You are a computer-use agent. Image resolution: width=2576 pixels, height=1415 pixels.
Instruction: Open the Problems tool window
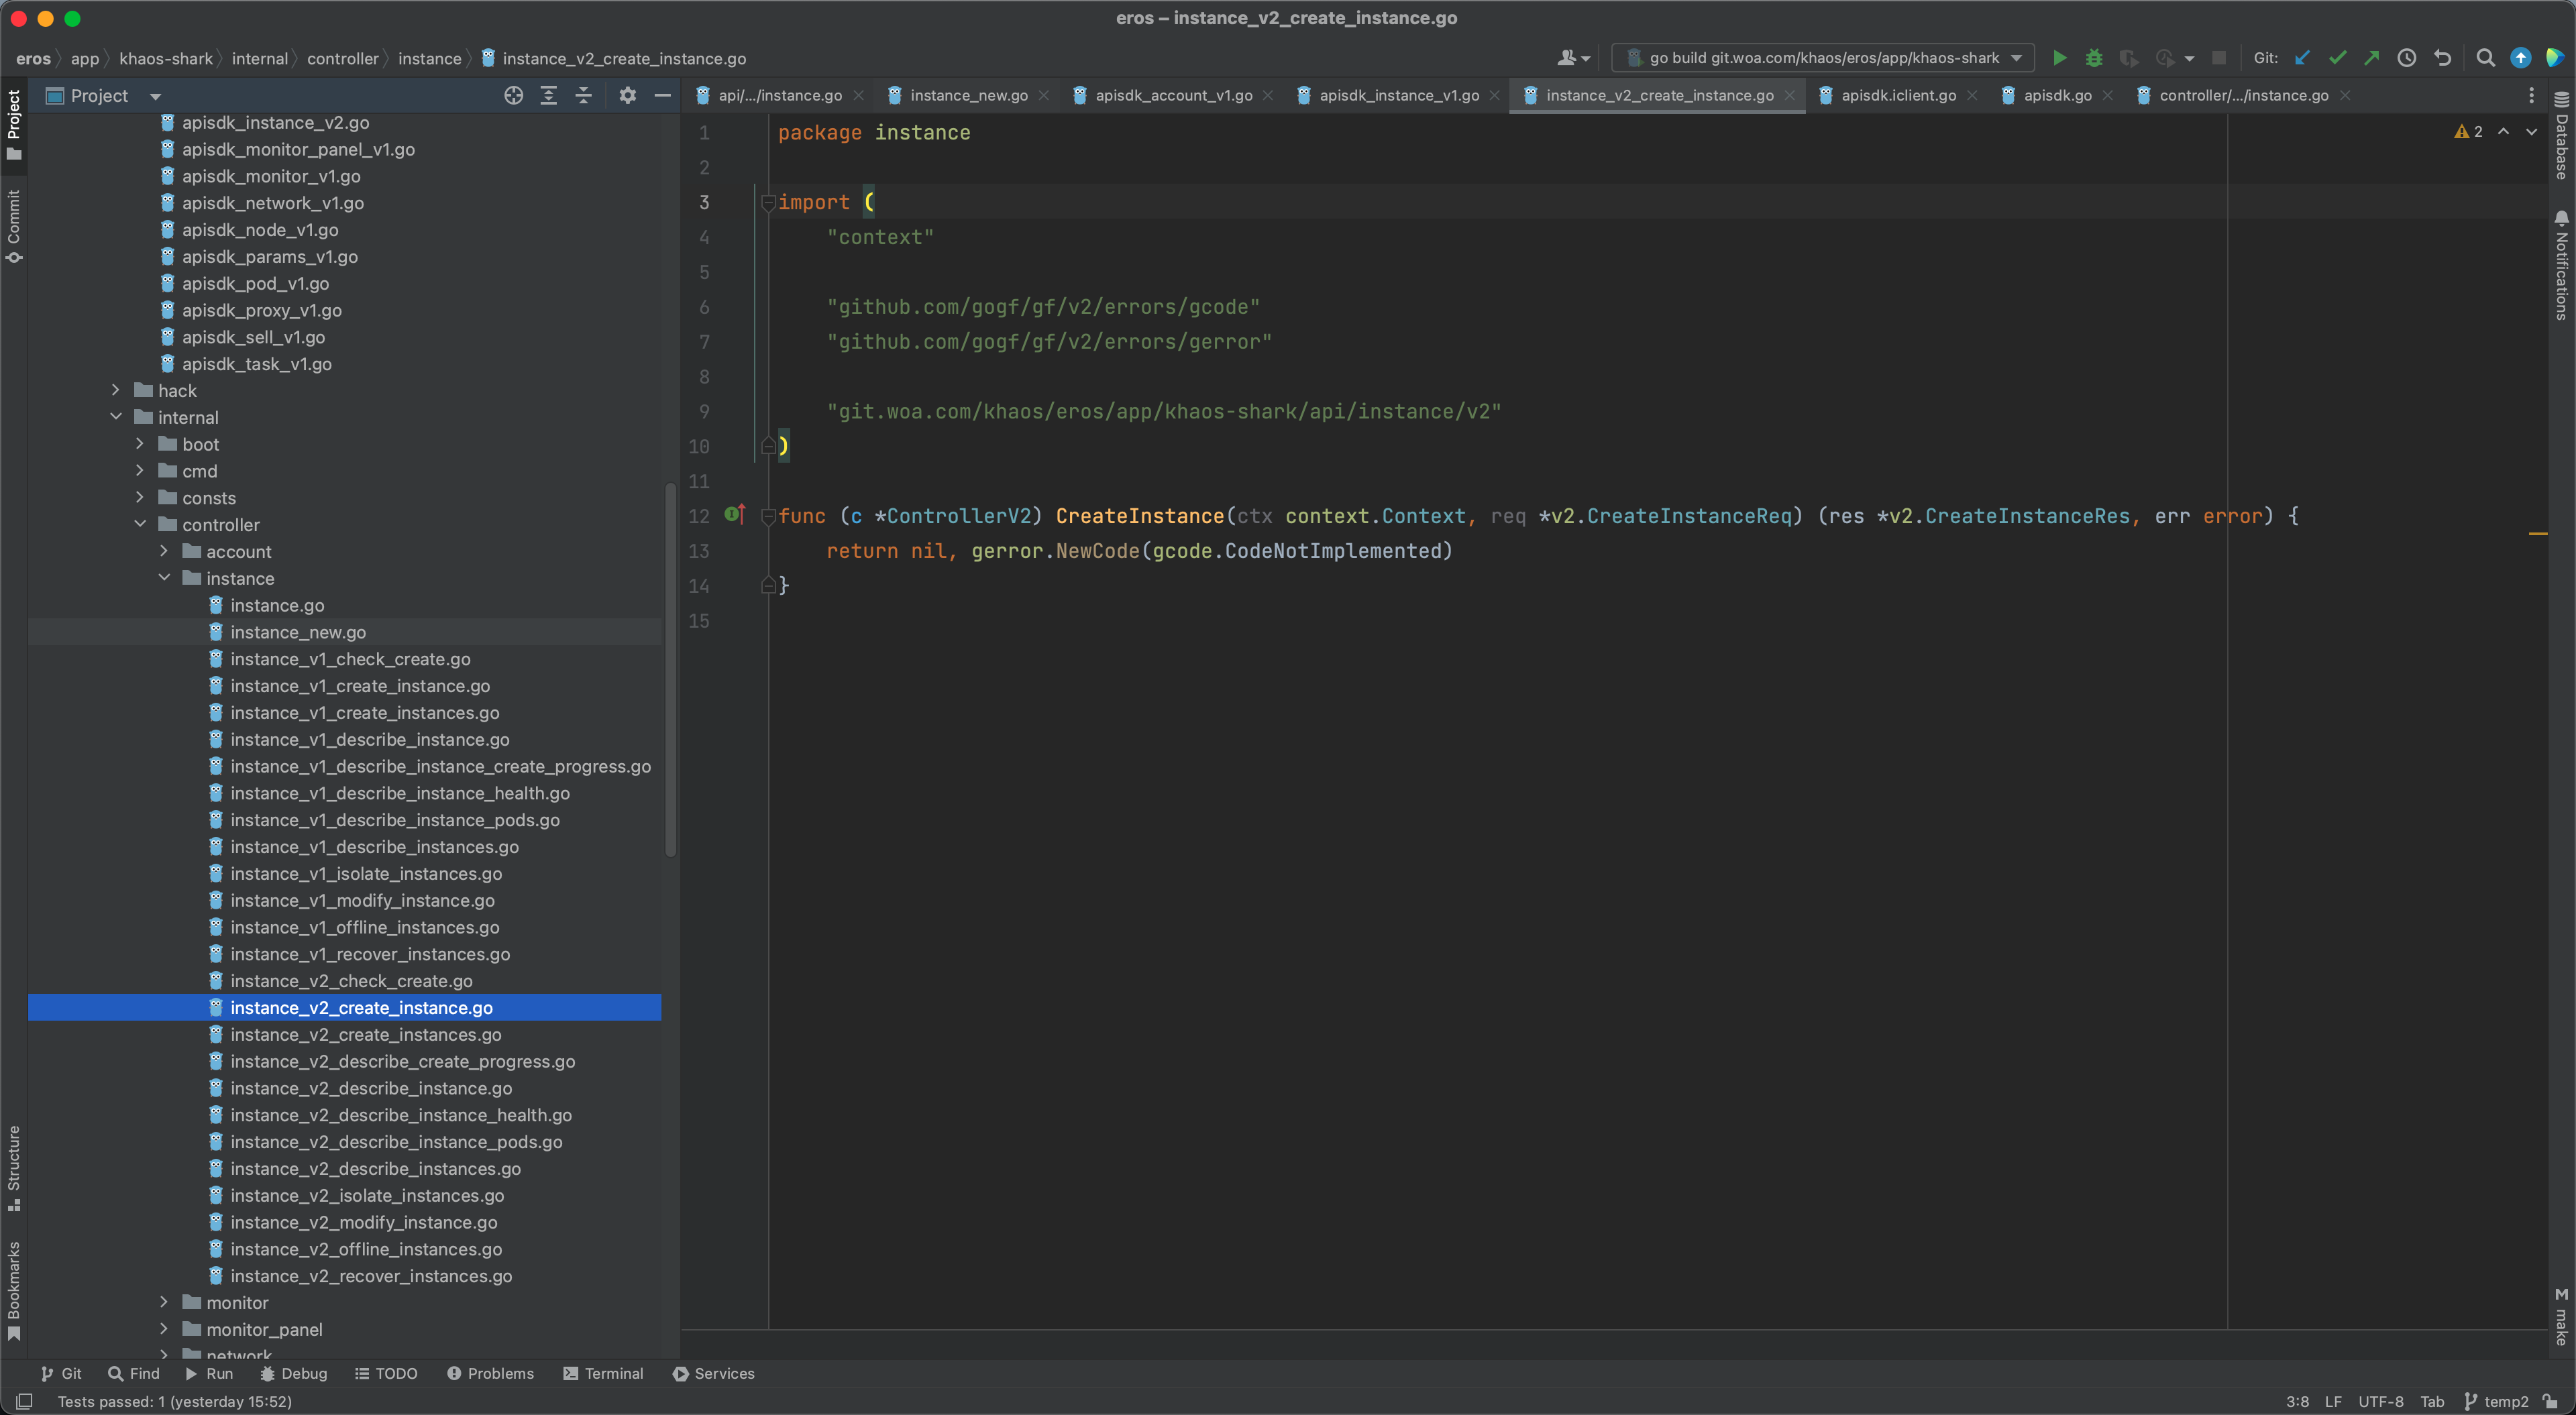pyautogui.click(x=490, y=1373)
